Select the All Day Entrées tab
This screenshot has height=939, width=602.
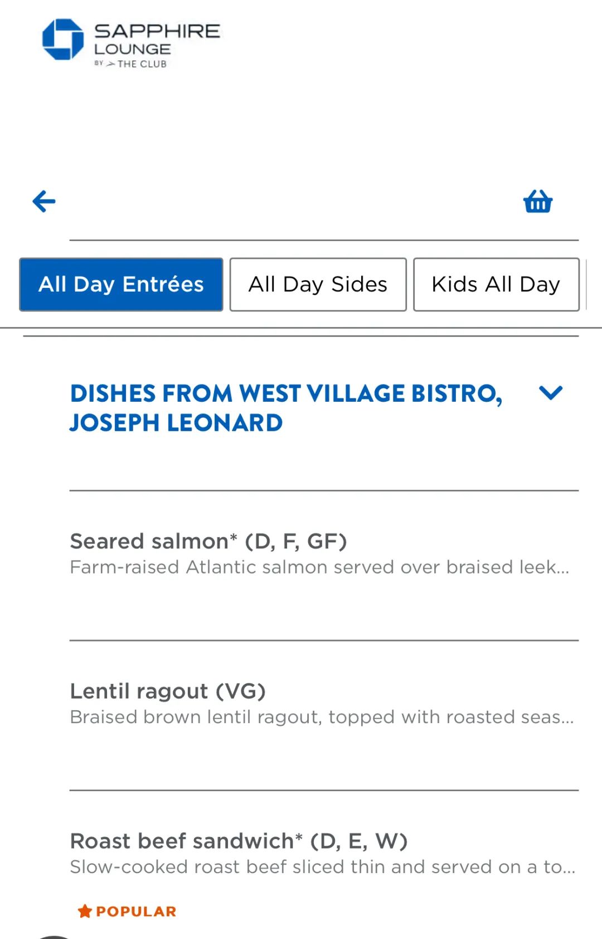pos(121,285)
